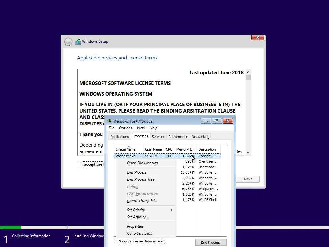Enable Show processes from all users

116,241
